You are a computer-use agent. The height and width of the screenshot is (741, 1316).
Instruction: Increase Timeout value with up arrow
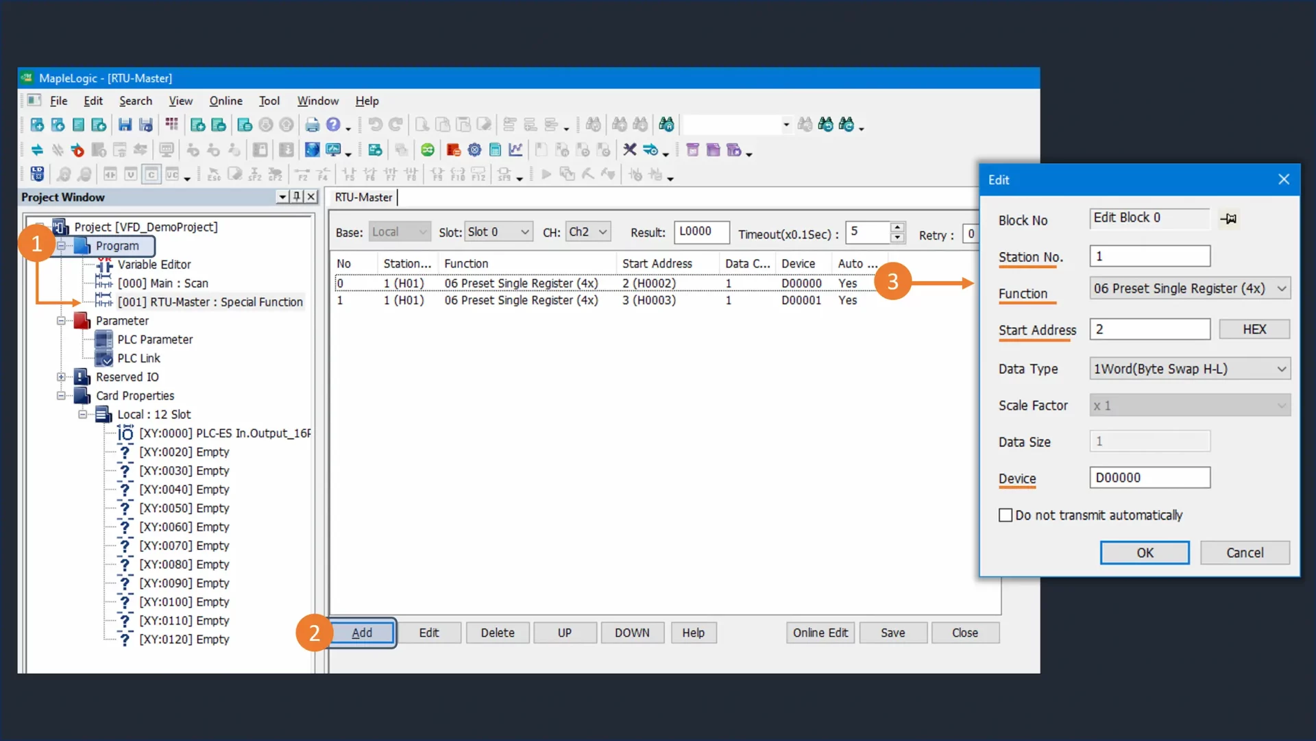[897, 227]
